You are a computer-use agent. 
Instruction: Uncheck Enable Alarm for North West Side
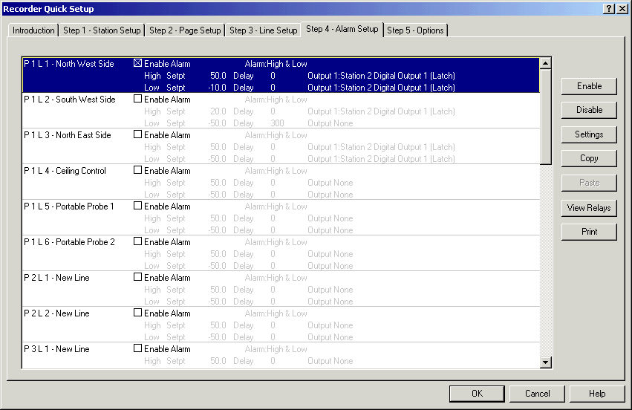click(x=138, y=63)
